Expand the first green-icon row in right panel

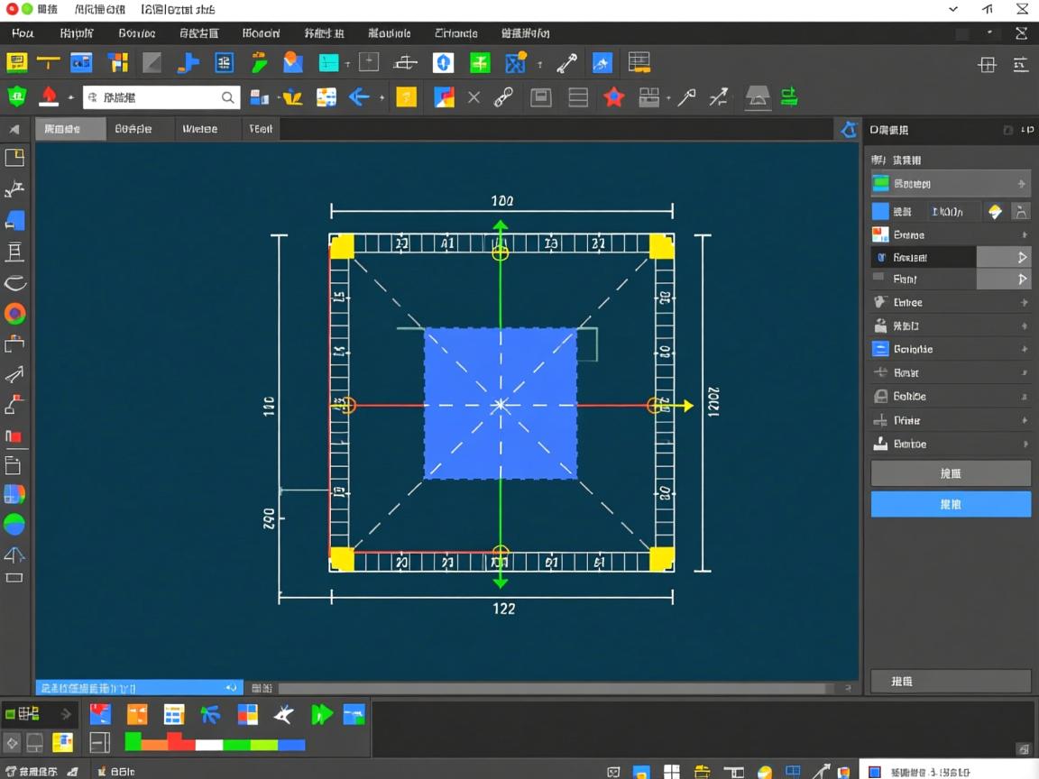[x=1021, y=184]
